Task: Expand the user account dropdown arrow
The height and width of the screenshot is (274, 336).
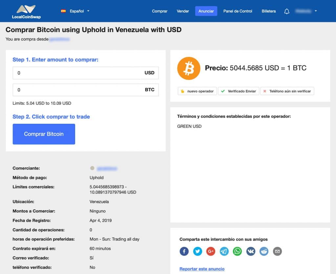Action: (x=316, y=11)
